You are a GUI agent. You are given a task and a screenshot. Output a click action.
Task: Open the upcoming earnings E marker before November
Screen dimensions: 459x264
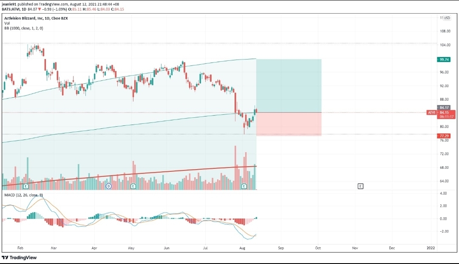click(360, 186)
